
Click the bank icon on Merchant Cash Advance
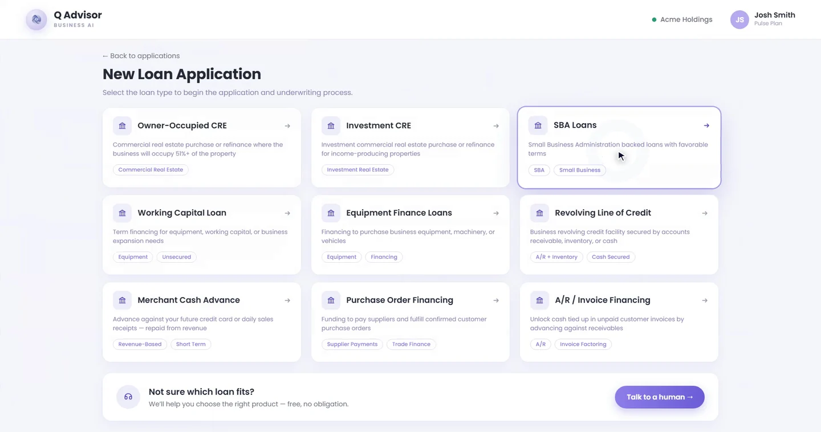point(122,300)
